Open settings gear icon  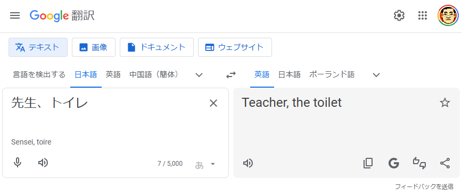point(399,15)
